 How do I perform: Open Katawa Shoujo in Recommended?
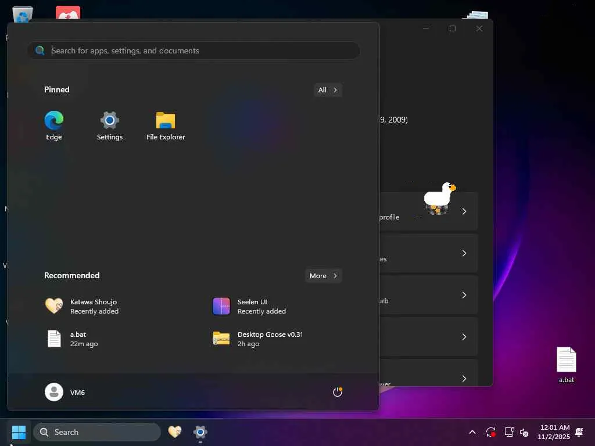[x=81, y=306]
